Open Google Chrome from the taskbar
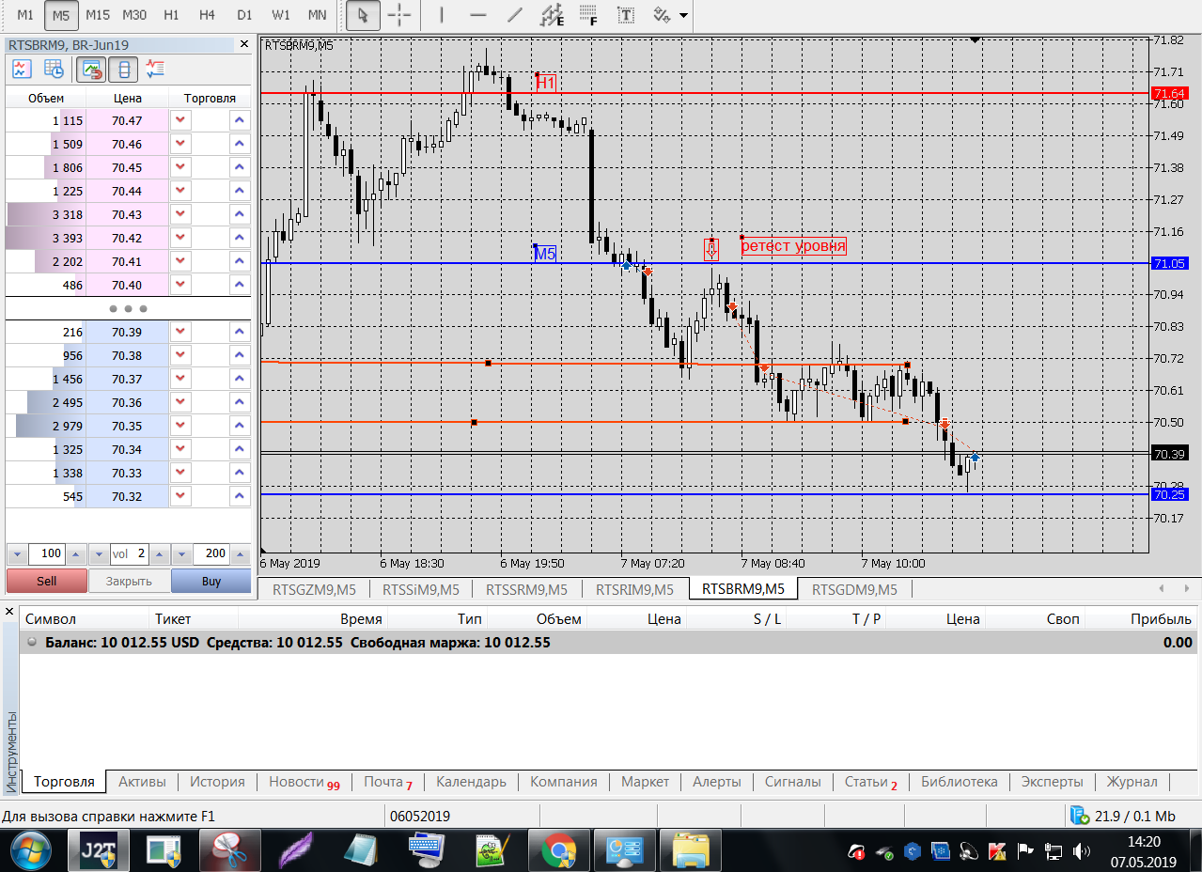Image resolution: width=1202 pixels, height=872 pixels. coord(558,851)
